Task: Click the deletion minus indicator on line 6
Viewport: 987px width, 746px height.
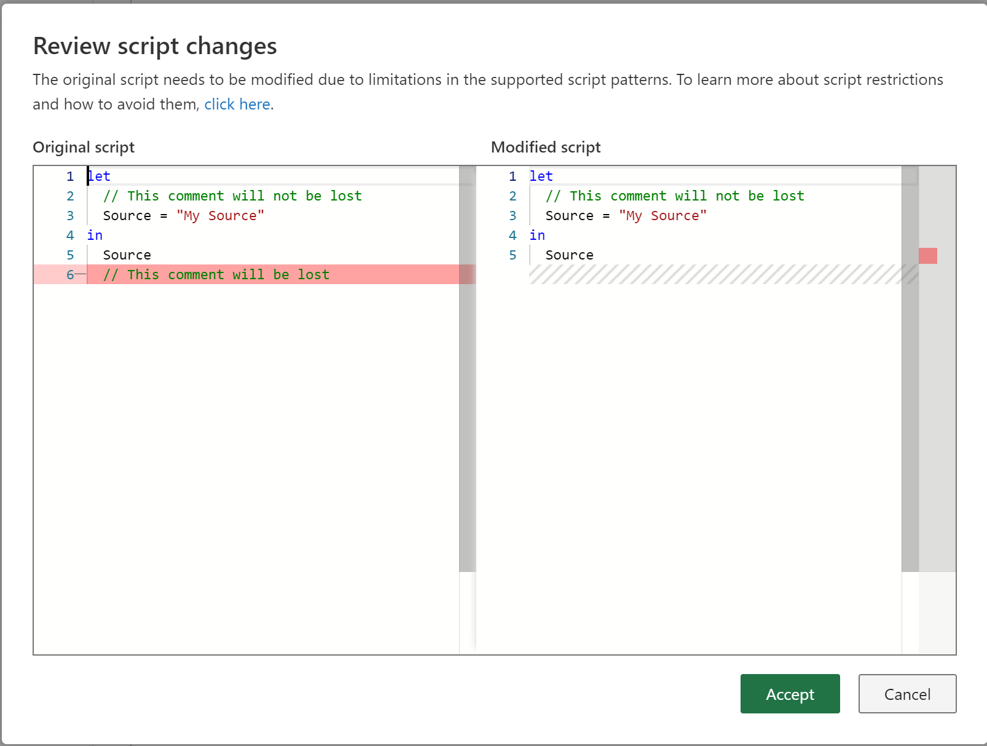Action: [80, 275]
